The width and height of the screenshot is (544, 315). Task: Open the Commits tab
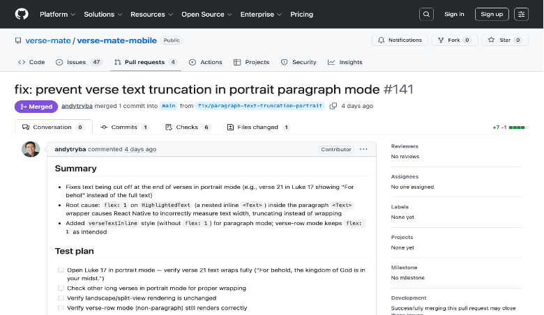(x=123, y=128)
